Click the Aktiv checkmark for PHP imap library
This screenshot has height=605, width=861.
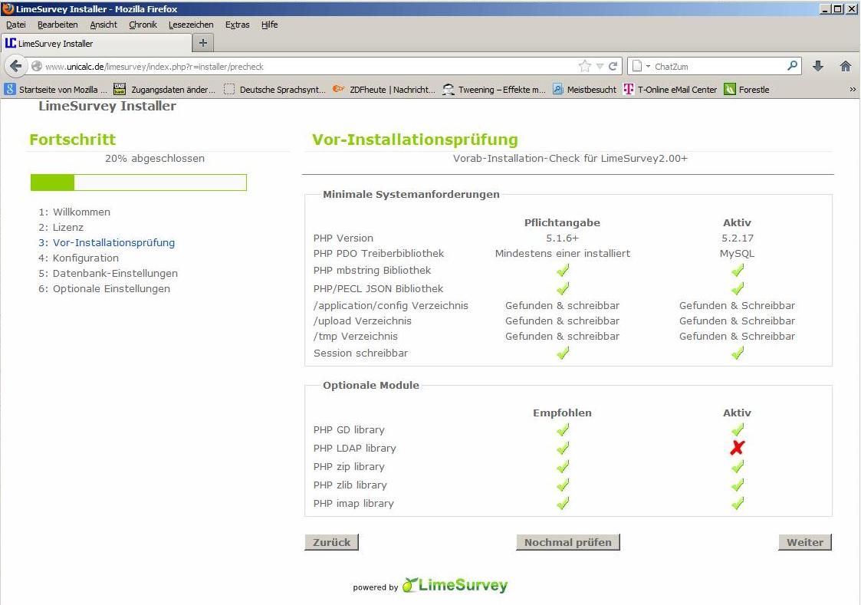pos(737,503)
